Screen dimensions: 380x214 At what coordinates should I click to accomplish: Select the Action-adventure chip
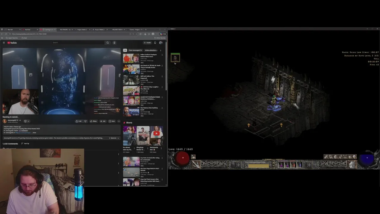151,50
